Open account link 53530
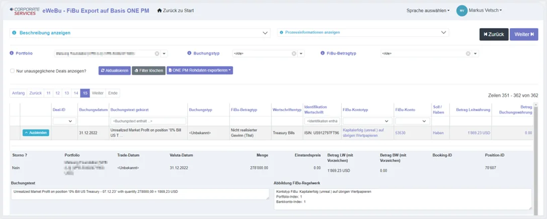This screenshot has width=547, height=219. 401,133
